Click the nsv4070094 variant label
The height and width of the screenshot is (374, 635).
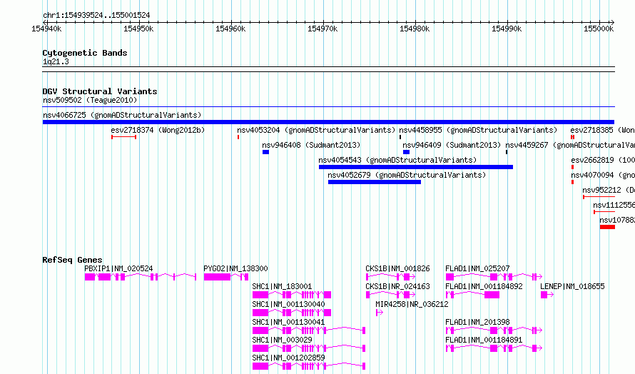click(x=603, y=175)
